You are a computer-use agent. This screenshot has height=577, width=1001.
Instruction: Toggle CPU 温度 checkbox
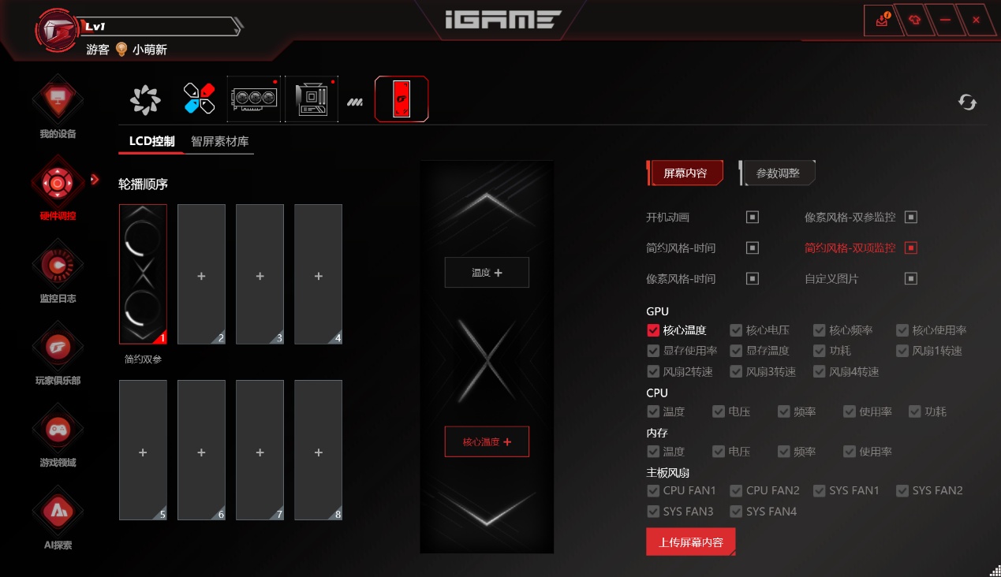coord(653,411)
